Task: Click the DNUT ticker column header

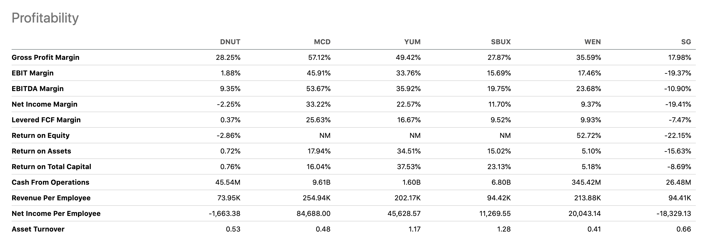Action: click(230, 42)
